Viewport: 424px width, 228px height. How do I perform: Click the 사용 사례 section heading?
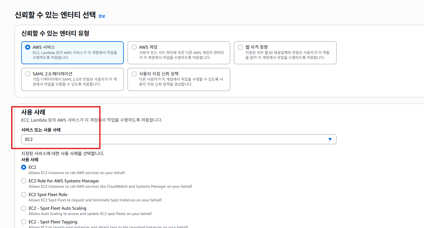tap(33, 112)
